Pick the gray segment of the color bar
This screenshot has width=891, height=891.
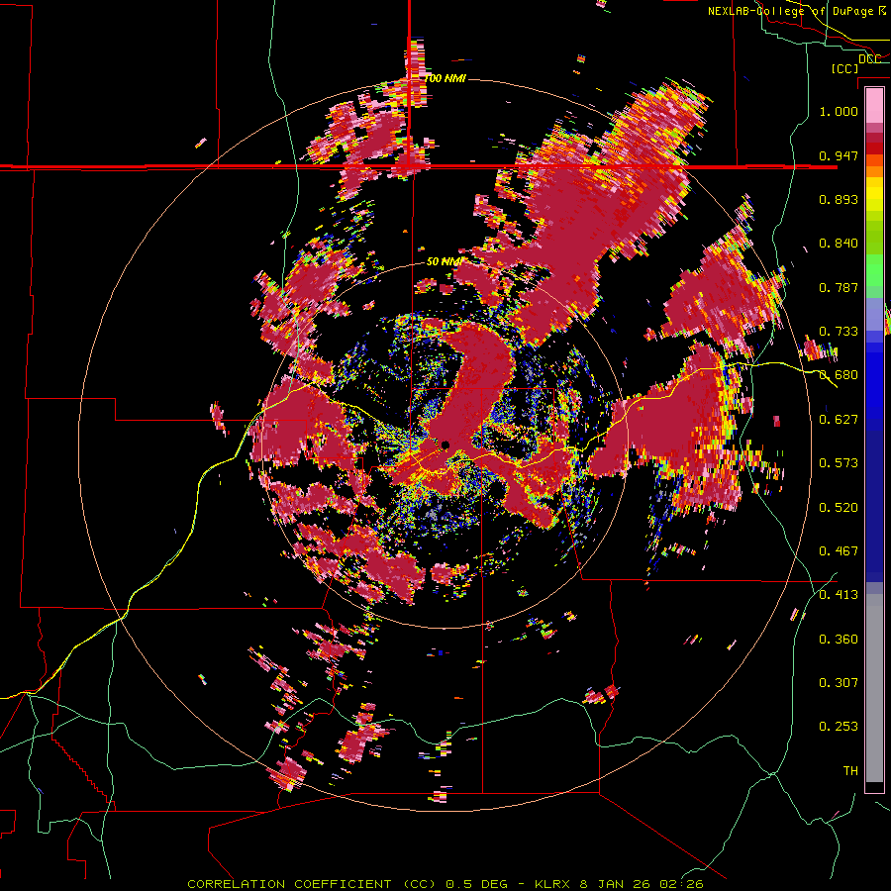point(874,688)
